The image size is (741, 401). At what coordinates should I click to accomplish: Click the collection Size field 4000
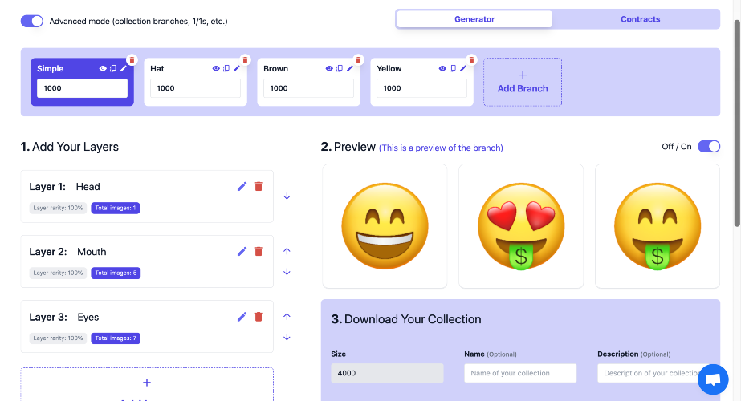point(387,373)
